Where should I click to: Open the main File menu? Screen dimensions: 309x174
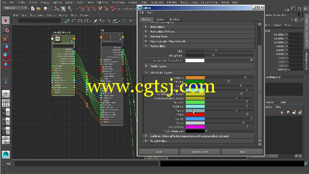[x=4, y=3]
